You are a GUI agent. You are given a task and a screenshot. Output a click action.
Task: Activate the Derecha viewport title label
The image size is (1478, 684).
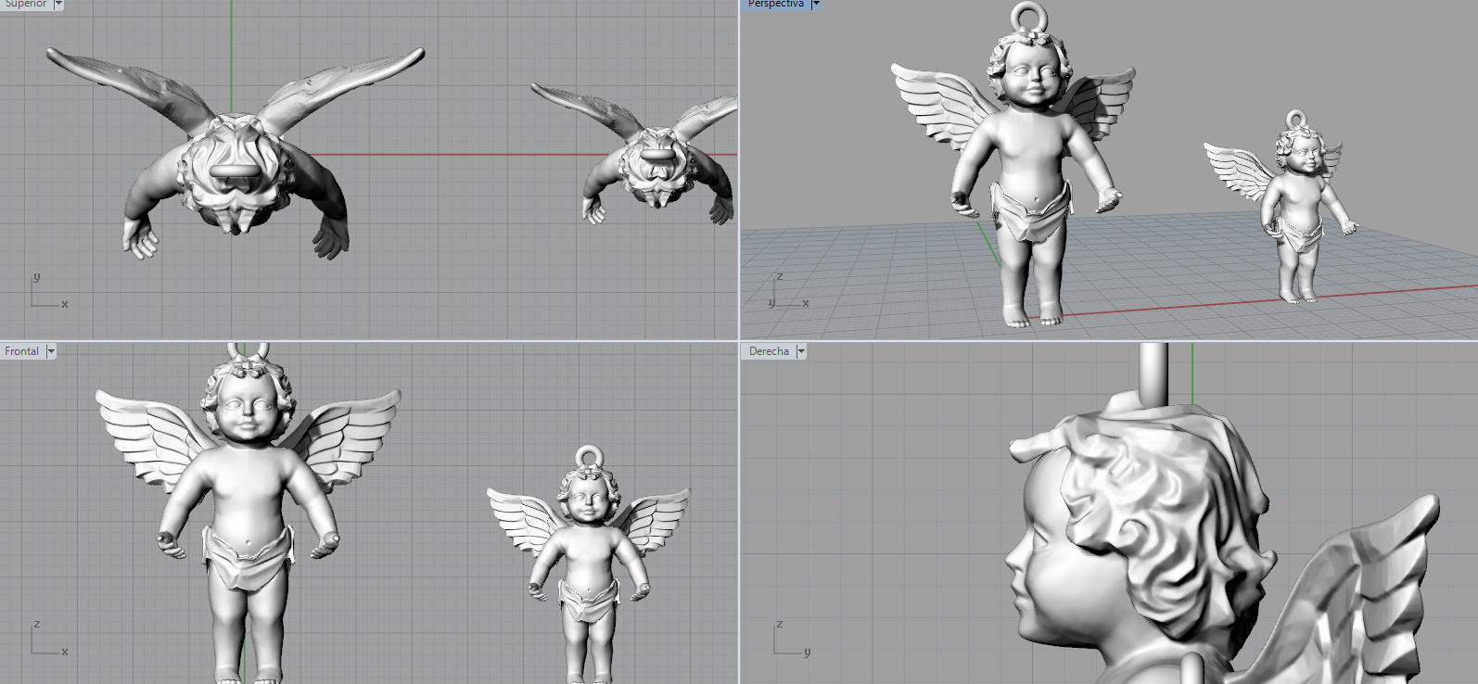click(770, 351)
